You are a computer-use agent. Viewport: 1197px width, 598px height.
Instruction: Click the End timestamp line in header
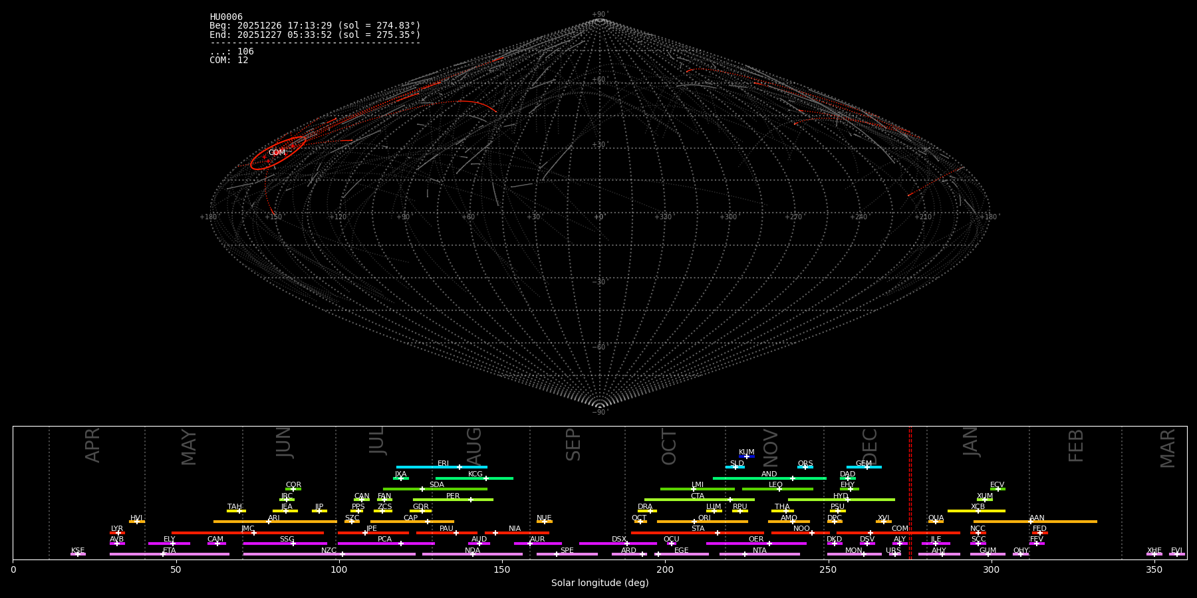point(315,35)
